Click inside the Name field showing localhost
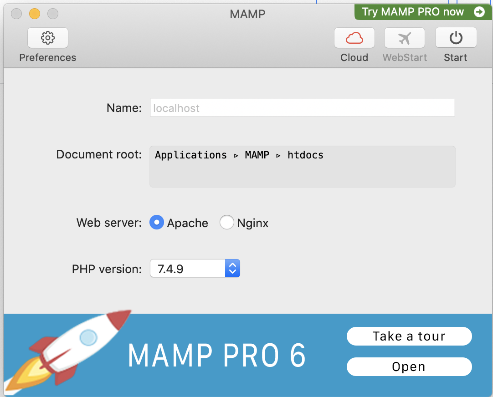The width and height of the screenshot is (493, 397). 302,107
